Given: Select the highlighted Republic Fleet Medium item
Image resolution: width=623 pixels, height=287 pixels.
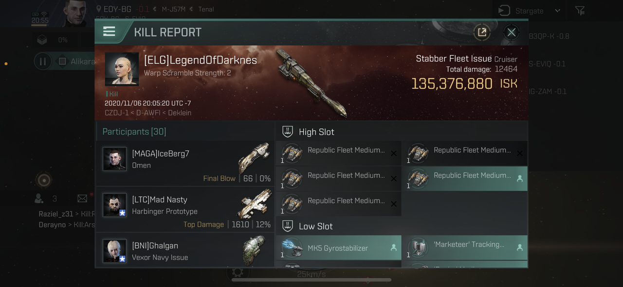Looking at the screenshot, I should click(x=465, y=178).
